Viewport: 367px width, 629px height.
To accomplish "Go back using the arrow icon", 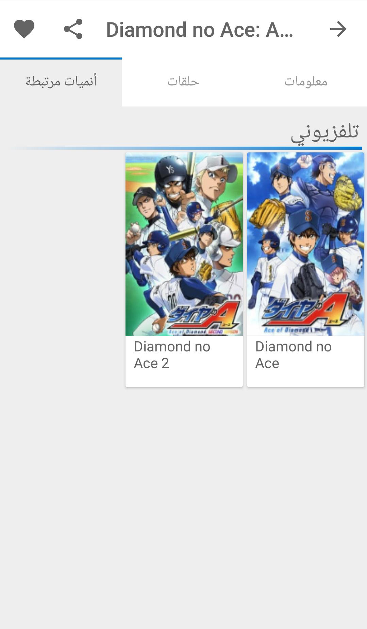I will (x=338, y=29).
